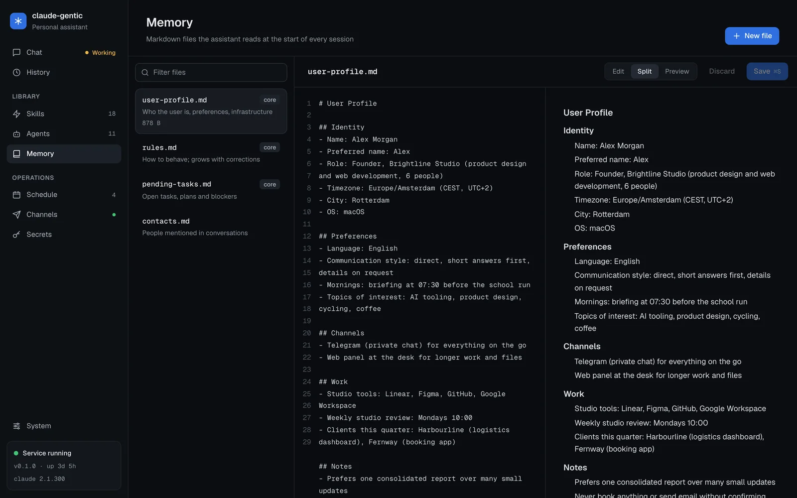Image resolution: width=797 pixels, height=498 pixels.
Task: Click the Secrets key icon
Action: [16, 235]
